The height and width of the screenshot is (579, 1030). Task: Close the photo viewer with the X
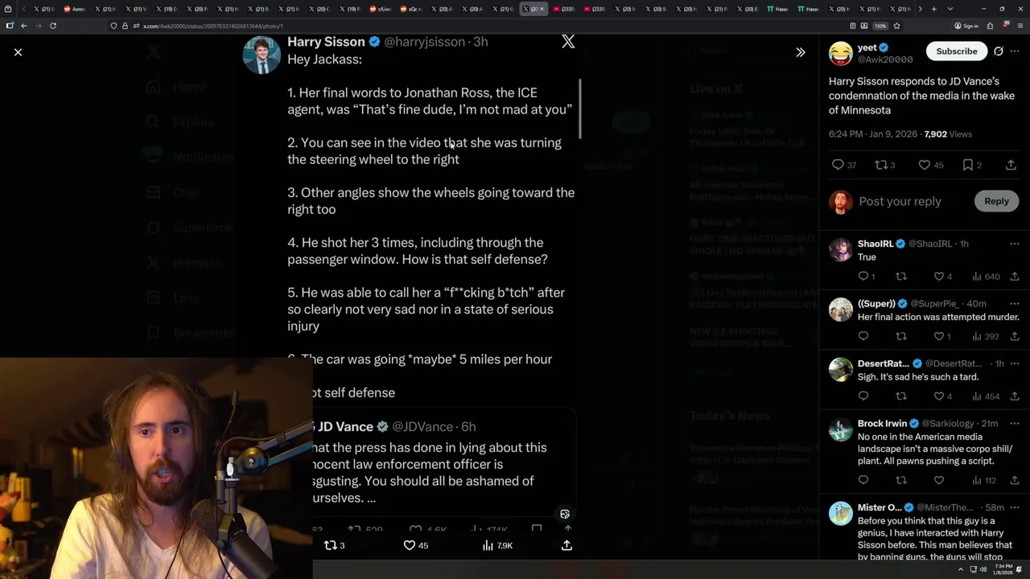point(18,52)
